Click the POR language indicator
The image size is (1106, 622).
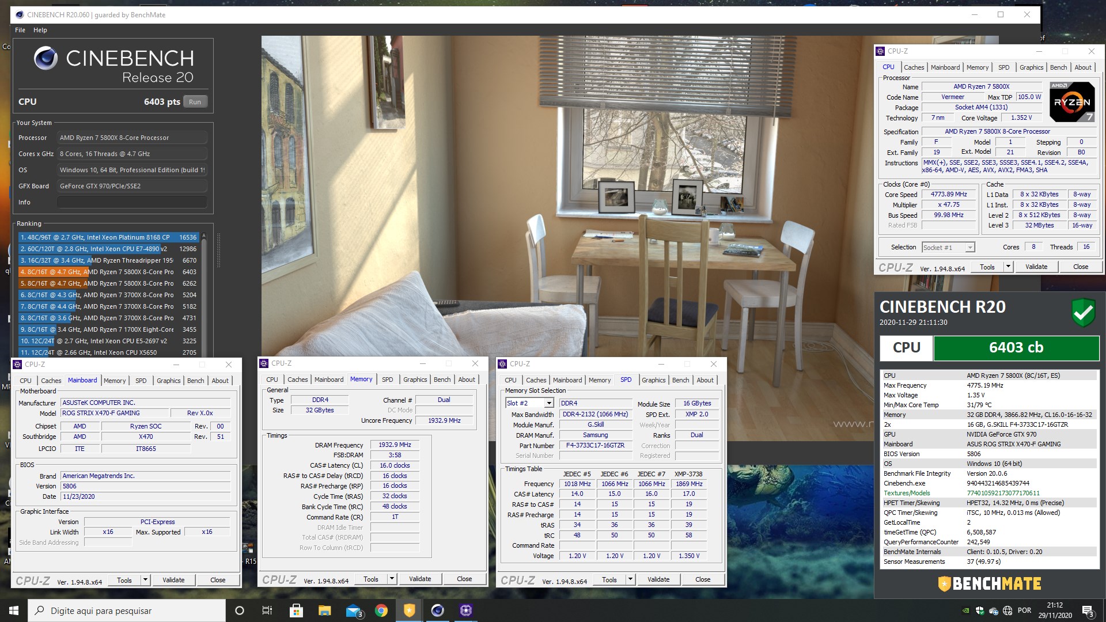pos(1024,610)
